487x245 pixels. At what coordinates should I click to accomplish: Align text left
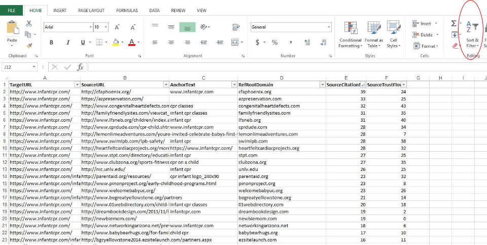[x=155, y=42]
